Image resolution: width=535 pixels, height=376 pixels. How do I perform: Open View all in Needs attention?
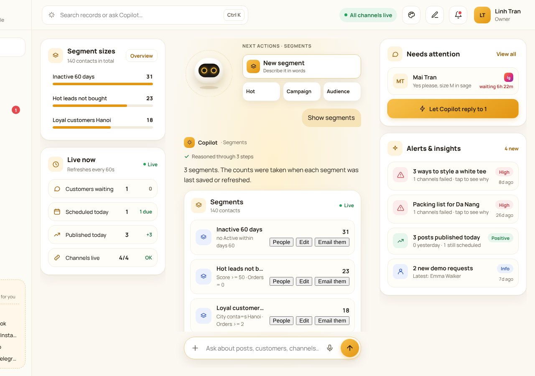pyautogui.click(x=506, y=54)
